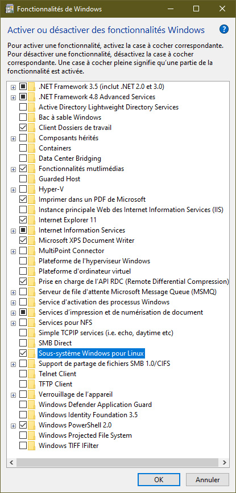Expand the Internet Information Services tree
This screenshot has height=493, width=236.
point(13,230)
